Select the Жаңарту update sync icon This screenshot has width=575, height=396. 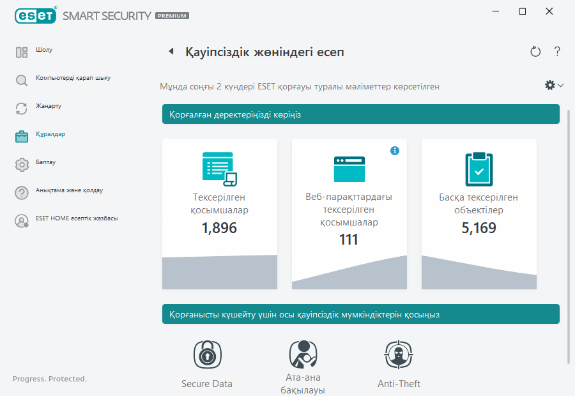21,108
